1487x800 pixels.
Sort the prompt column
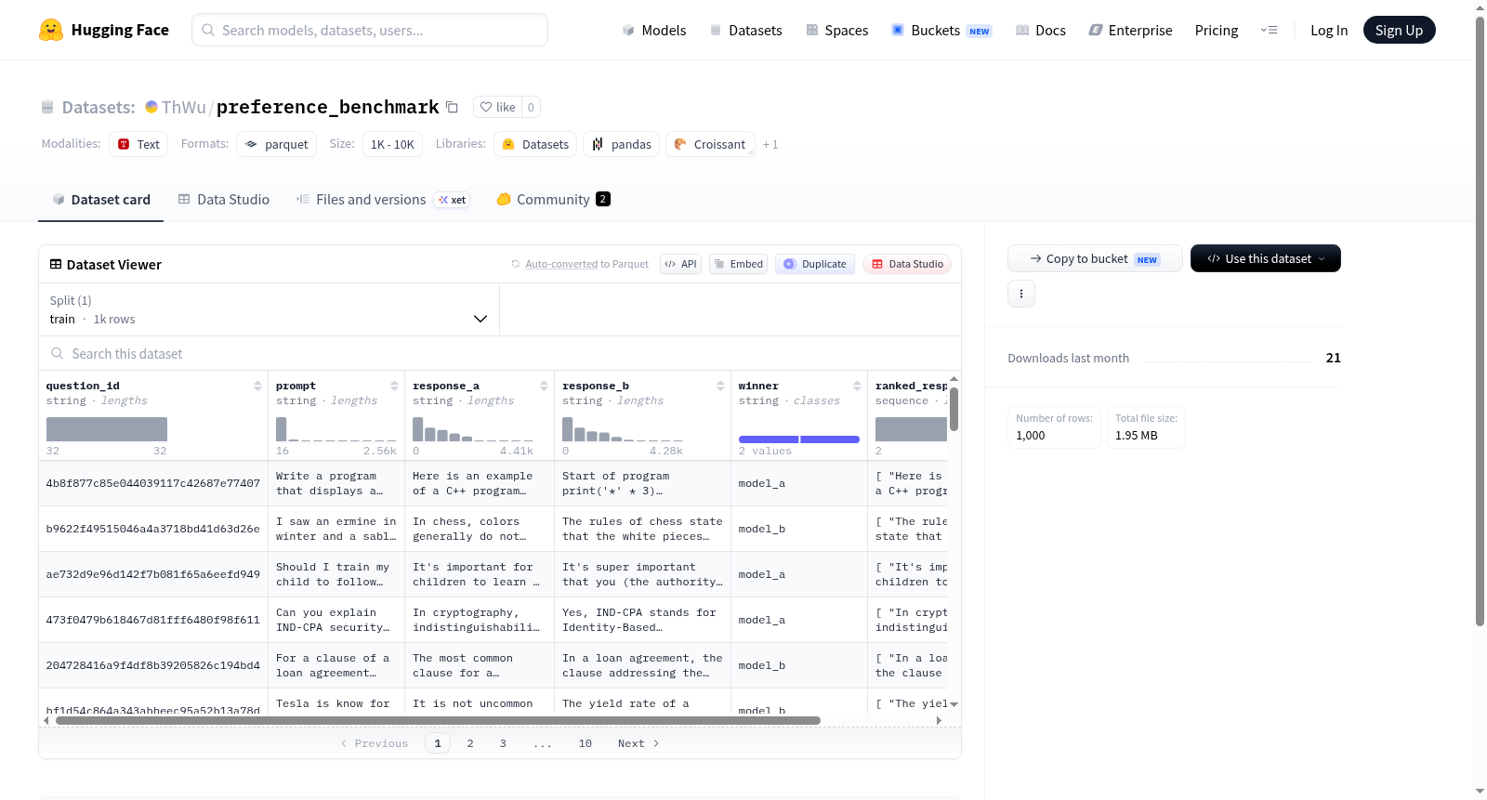point(394,386)
